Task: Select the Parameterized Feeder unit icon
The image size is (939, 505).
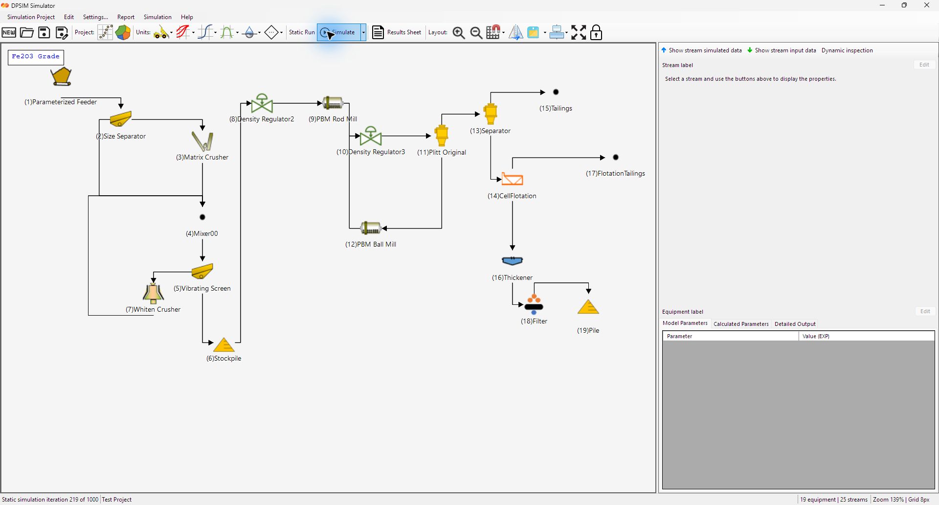Action: (x=61, y=77)
